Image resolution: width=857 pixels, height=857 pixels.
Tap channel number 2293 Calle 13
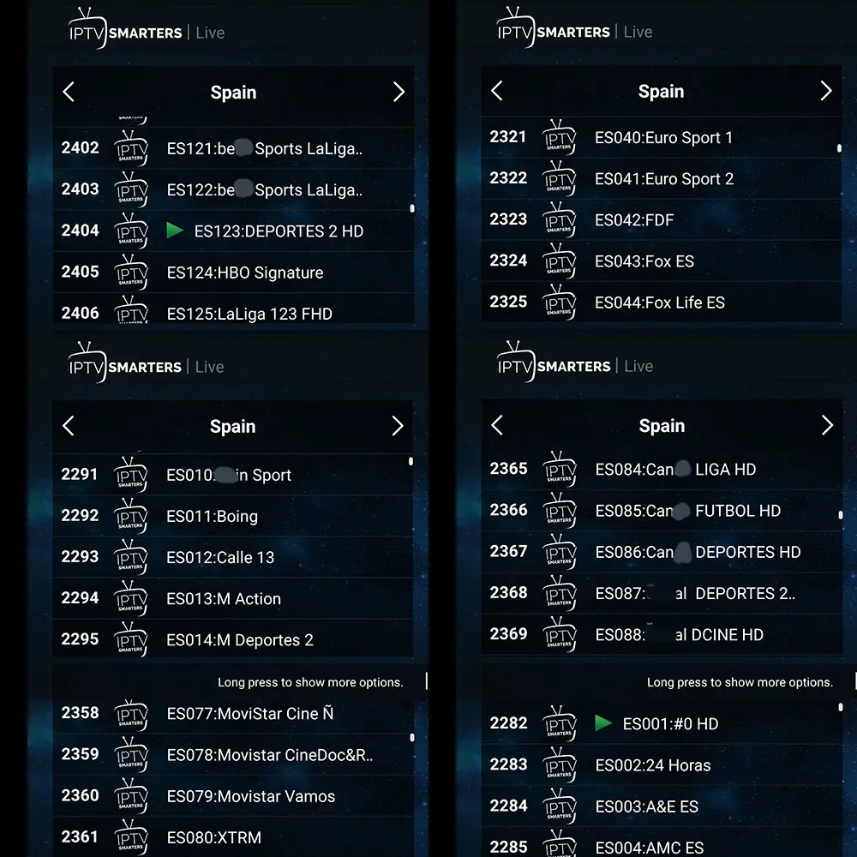pos(80,557)
